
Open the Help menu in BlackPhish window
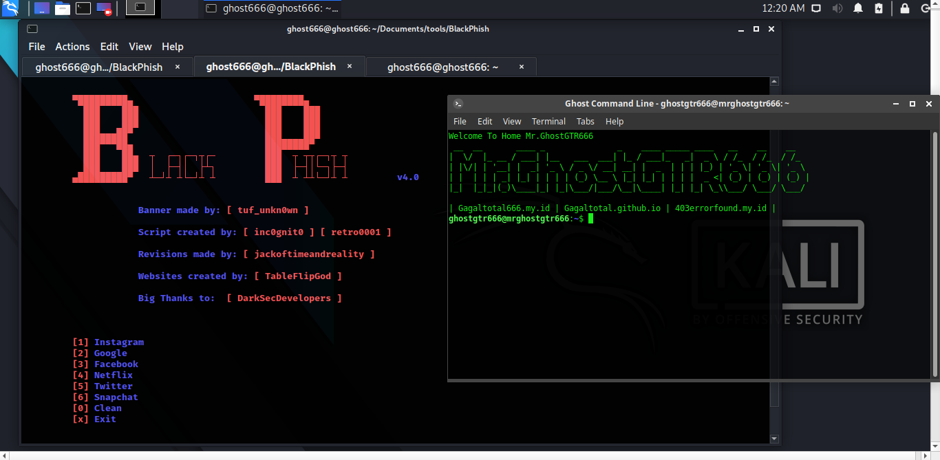(x=173, y=47)
